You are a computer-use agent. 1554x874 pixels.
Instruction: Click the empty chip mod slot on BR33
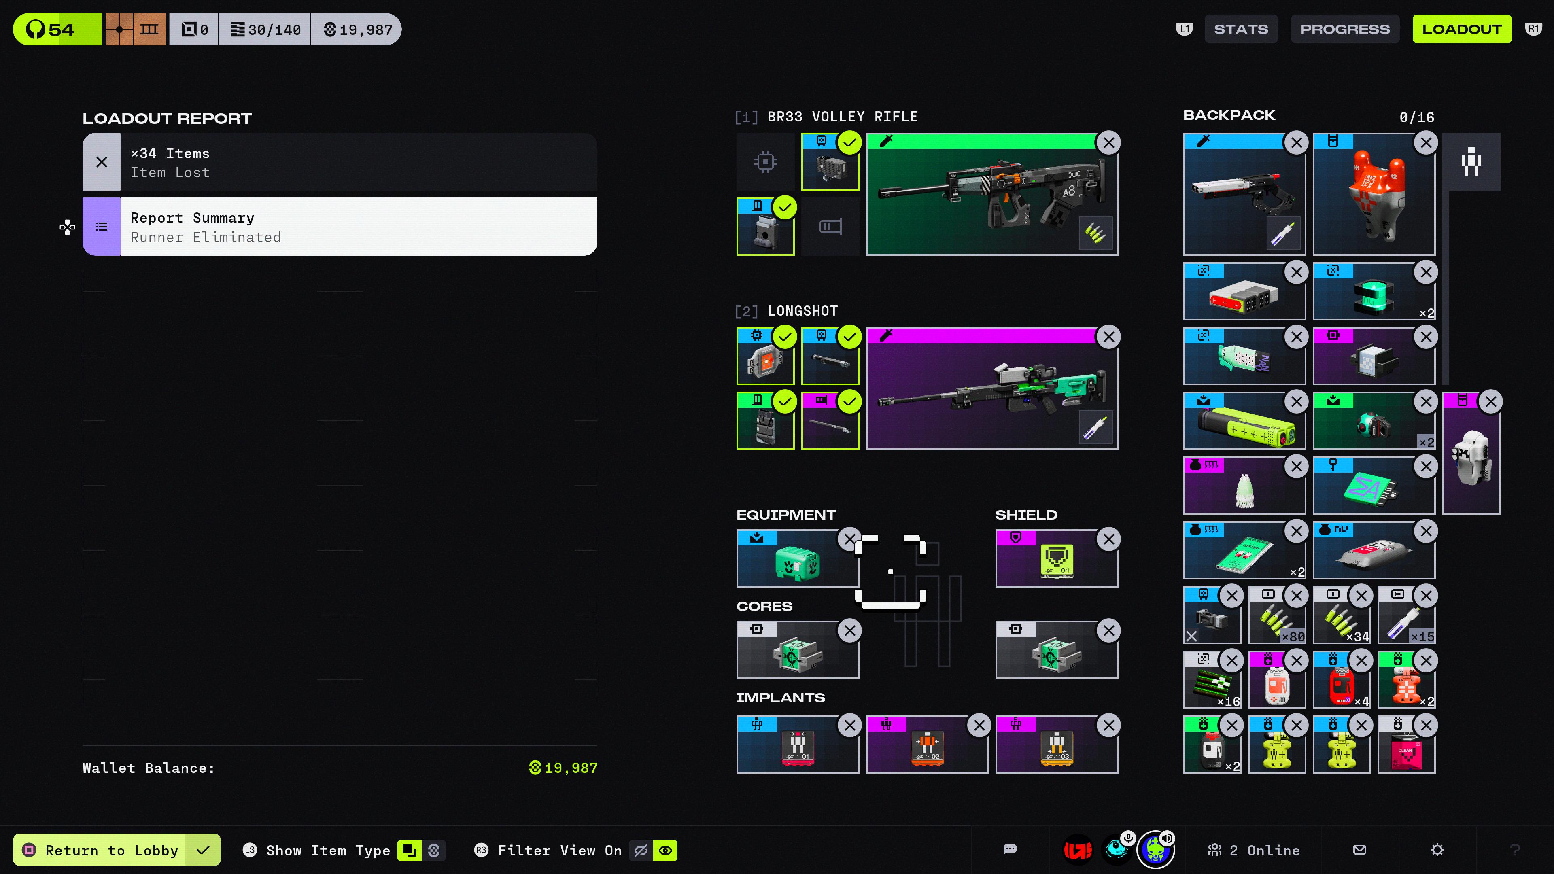(x=765, y=162)
